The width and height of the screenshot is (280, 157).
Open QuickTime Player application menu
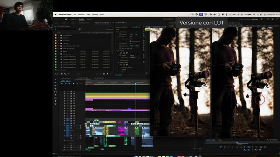pos(65,14)
